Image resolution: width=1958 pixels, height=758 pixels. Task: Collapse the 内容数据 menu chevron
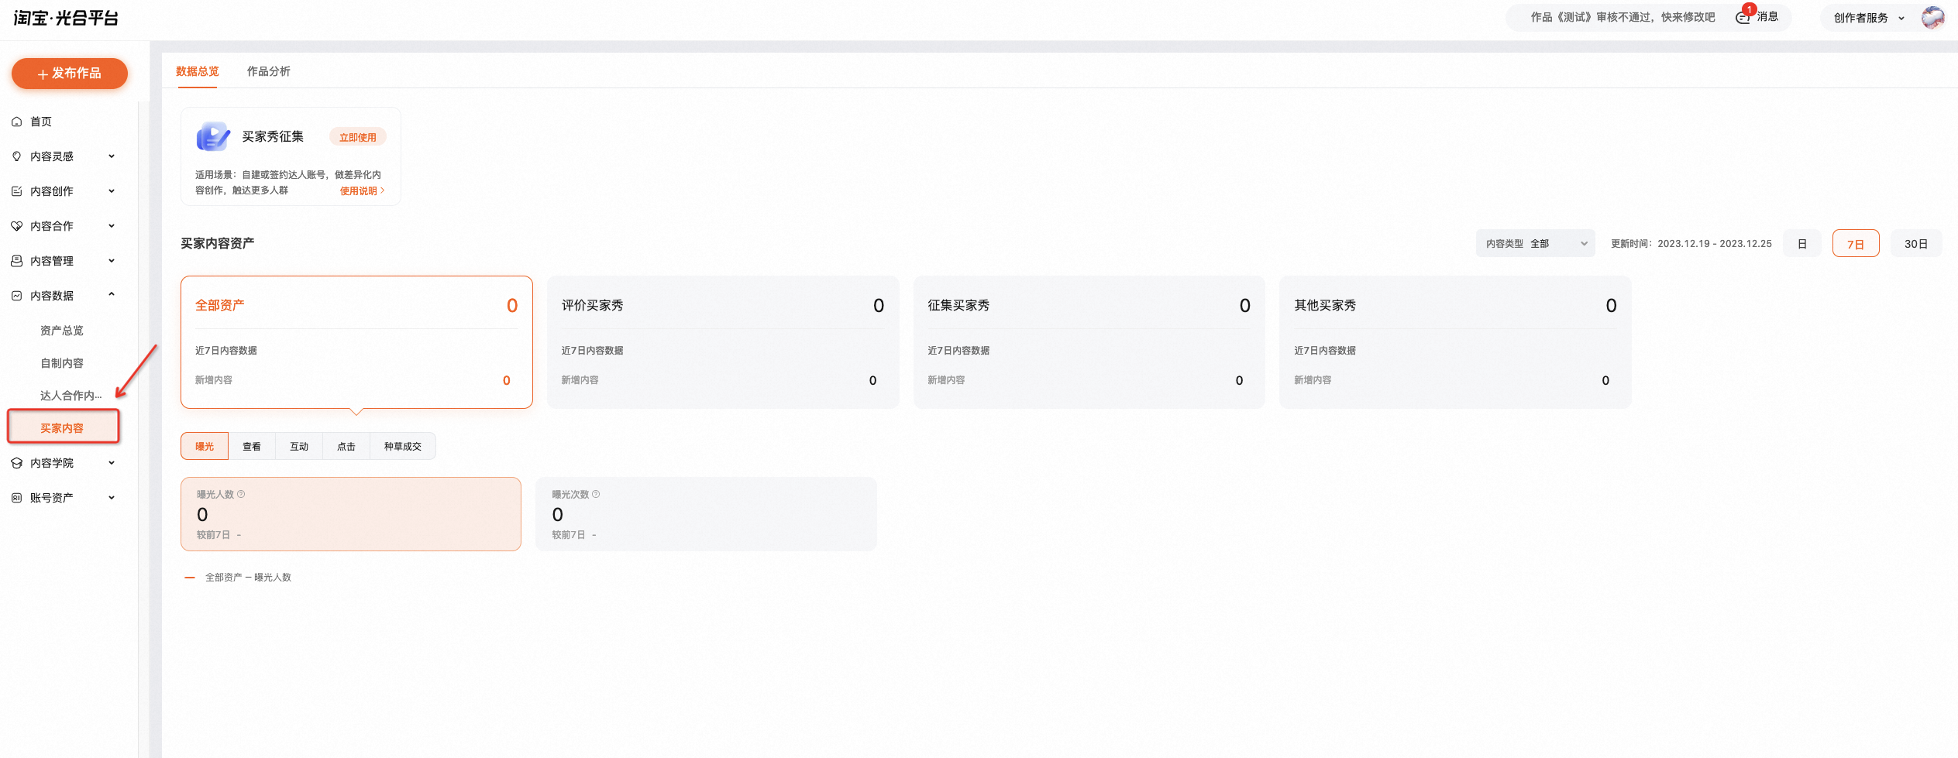pyautogui.click(x=112, y=295)
